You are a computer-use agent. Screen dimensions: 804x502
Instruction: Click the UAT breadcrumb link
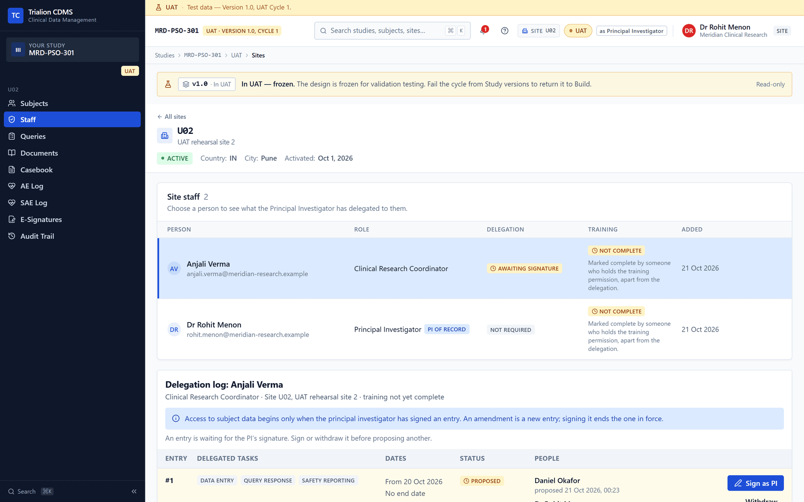(x=237, y=55)
